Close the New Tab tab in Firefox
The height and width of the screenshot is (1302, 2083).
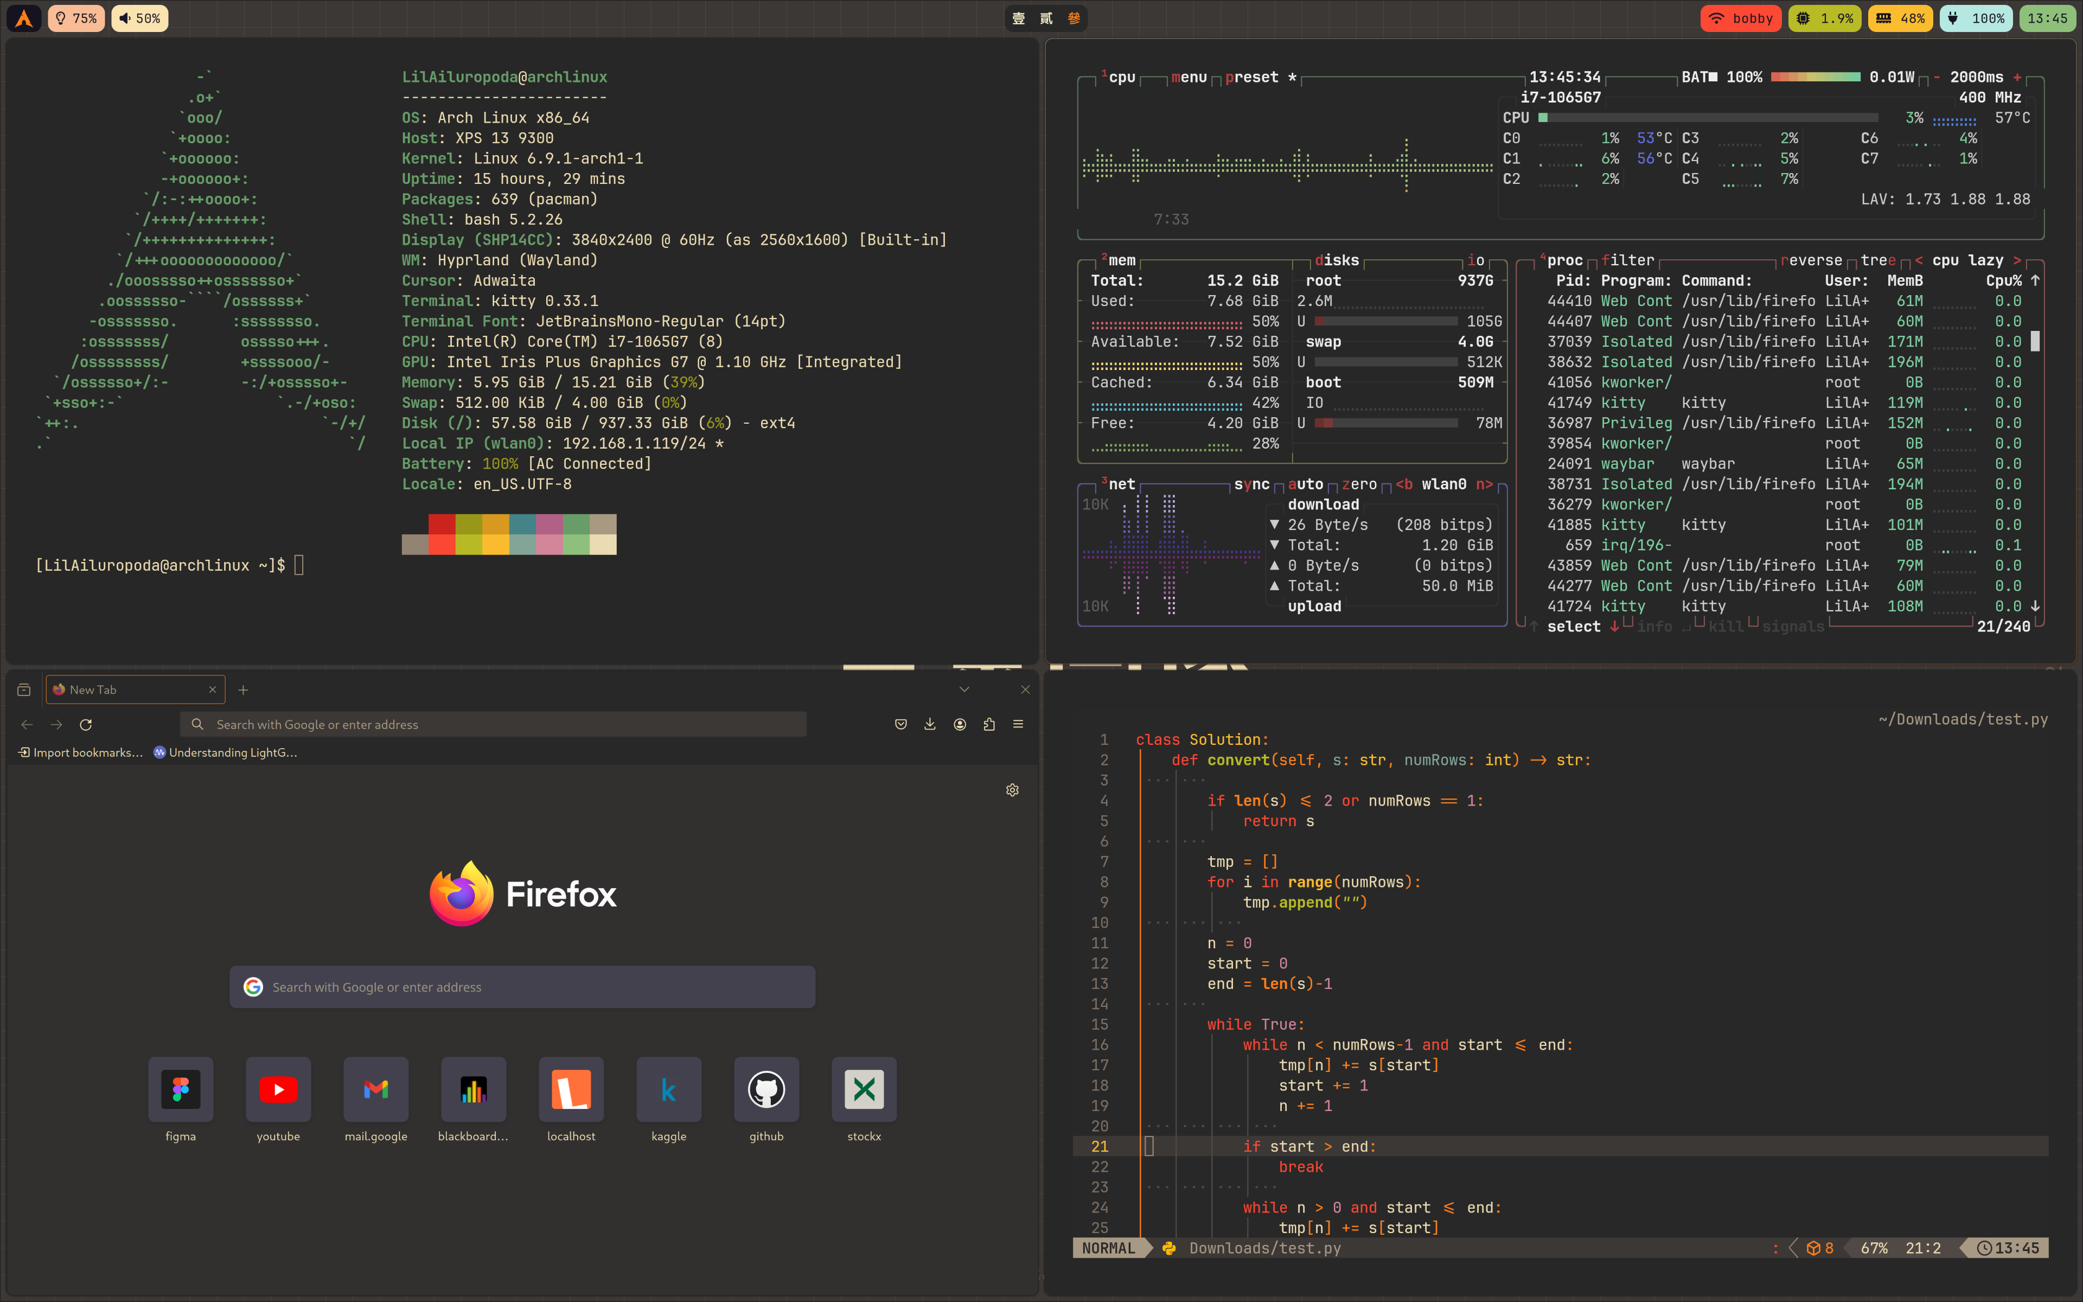pos(213,690)
